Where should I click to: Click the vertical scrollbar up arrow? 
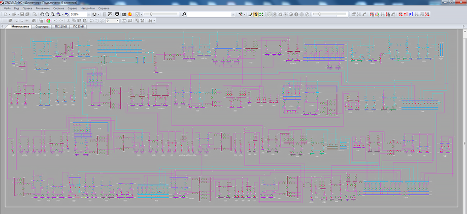(464, 31)
